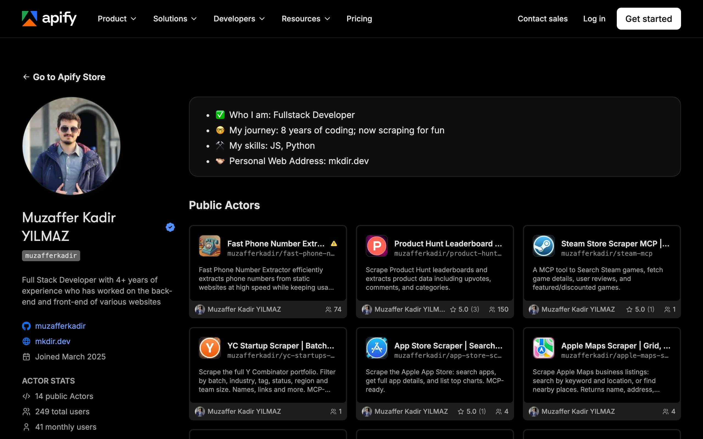The width and height of the screenshot is (703, 439).
Task: Open the mkdir.dev website link in sidebar
Action: coord(52,341)
